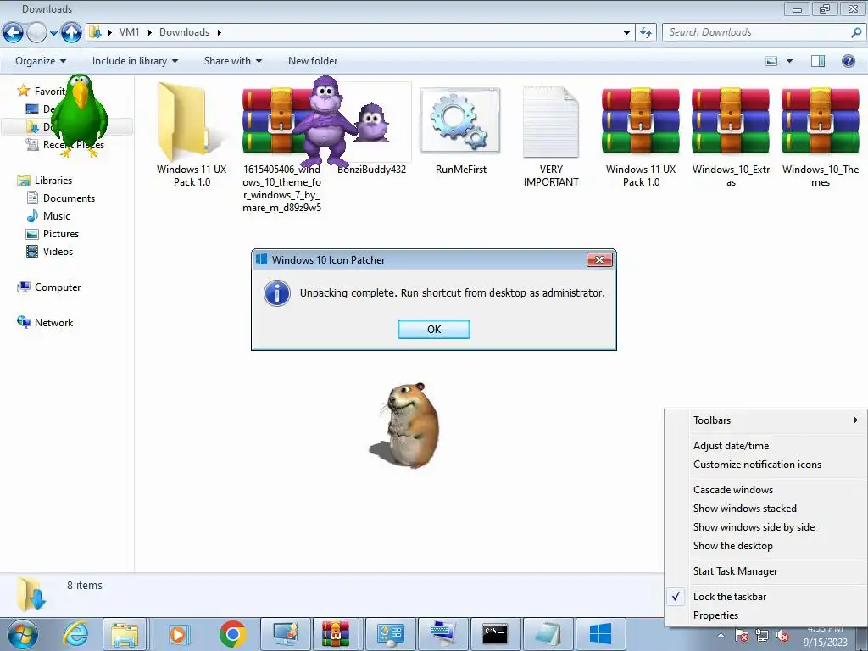The image size is (868, 651).
Task: Open the address bar history dropdown
Action: (626, 33)
